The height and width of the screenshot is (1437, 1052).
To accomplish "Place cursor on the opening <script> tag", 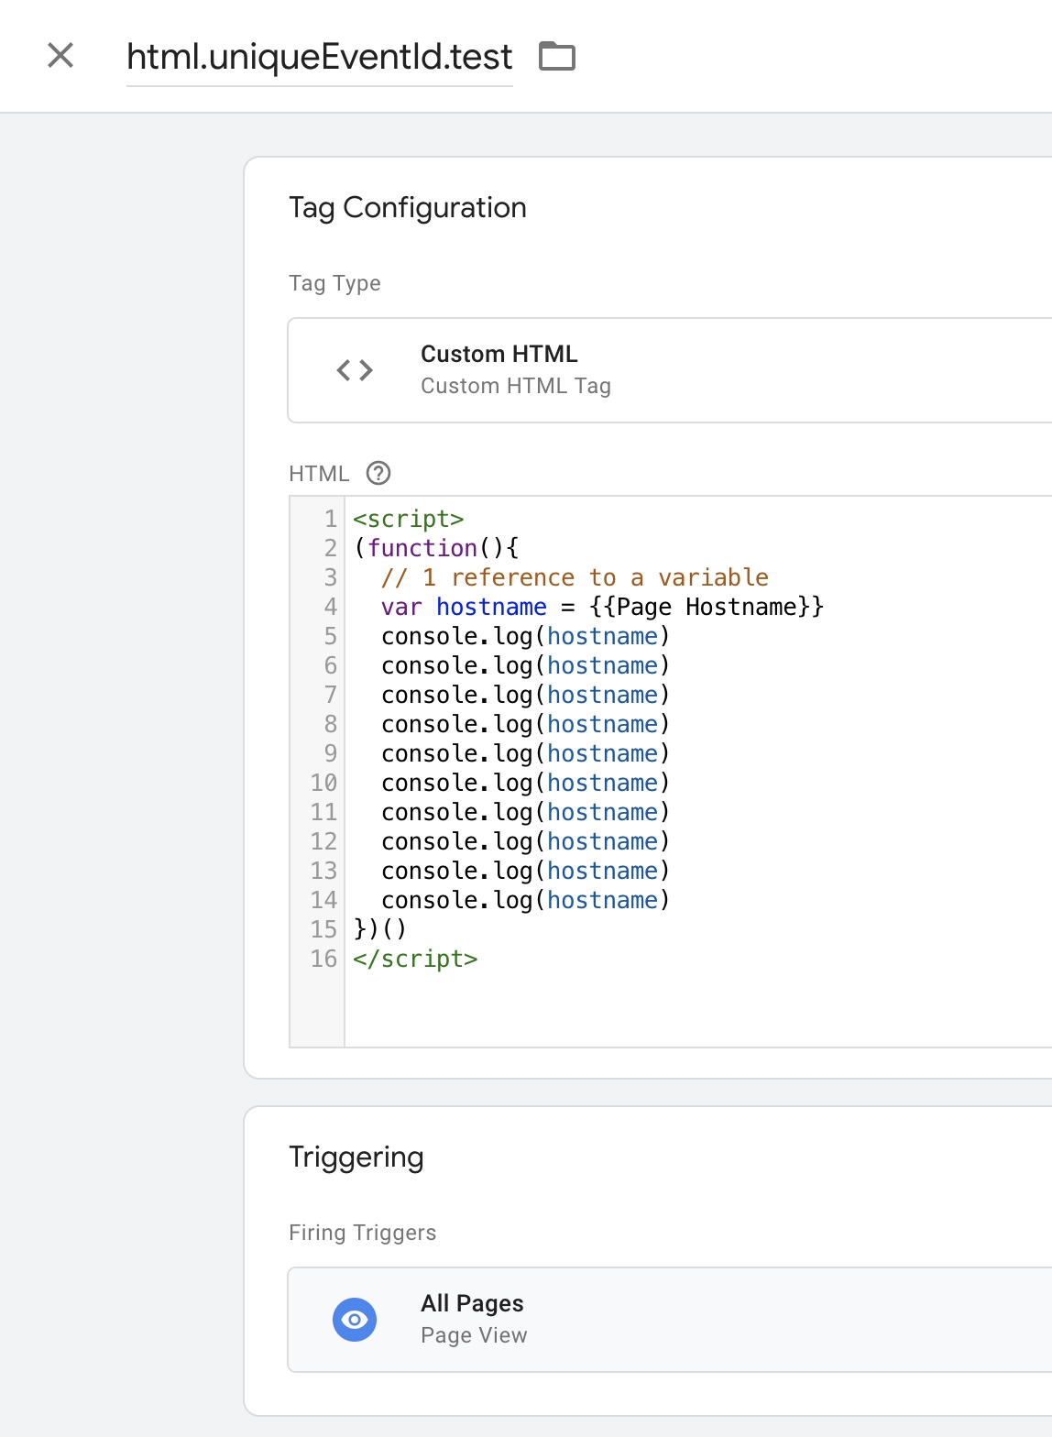I will pyautogui.click(x=408, y=519).
